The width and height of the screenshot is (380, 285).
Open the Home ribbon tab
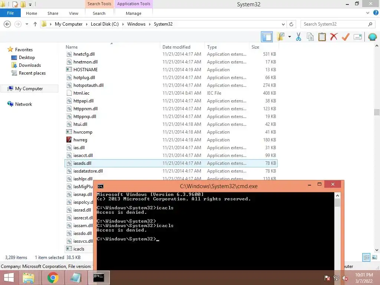[32, 13]
